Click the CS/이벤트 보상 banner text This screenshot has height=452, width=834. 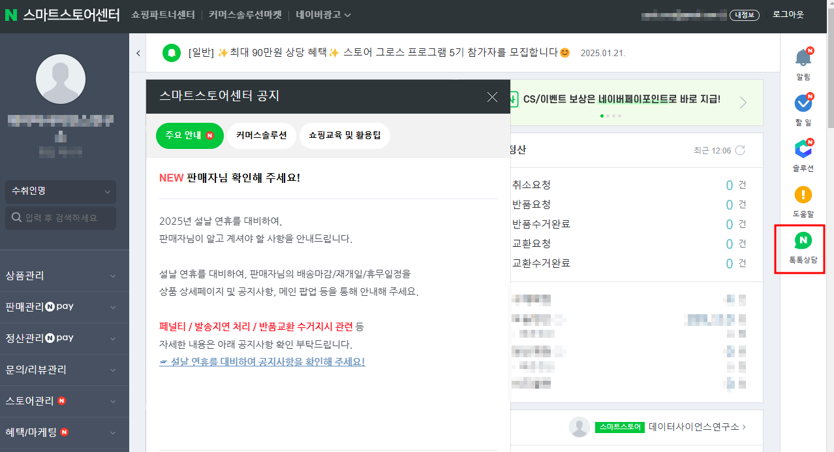pyautogui.click(x=622, y=99)
